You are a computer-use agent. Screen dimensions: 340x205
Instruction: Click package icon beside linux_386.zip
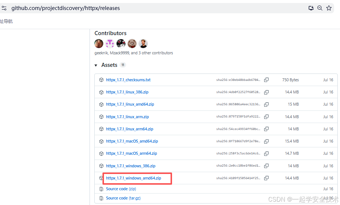[101, 92]
